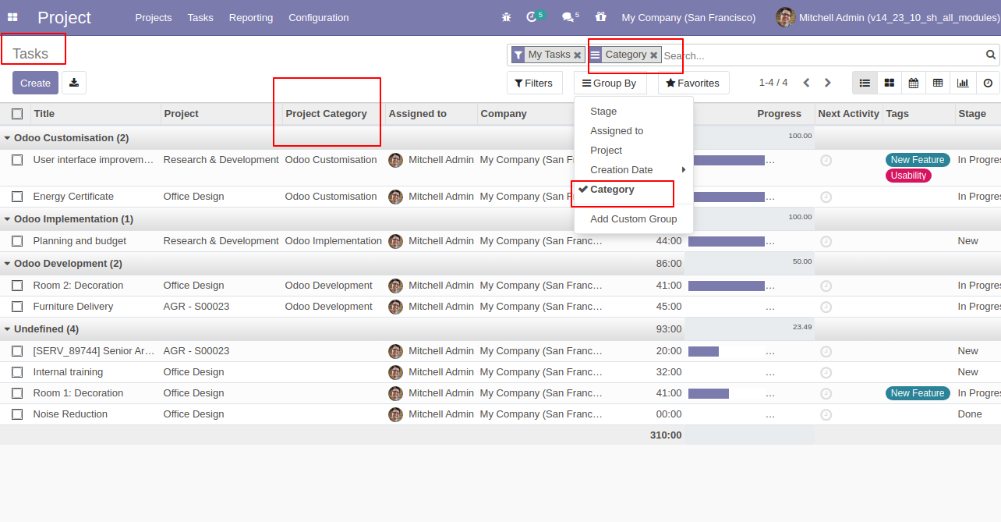This screenshot has height=522, width=1001.
Task: Switch to calendar view
Action: (x=914, y=83)
